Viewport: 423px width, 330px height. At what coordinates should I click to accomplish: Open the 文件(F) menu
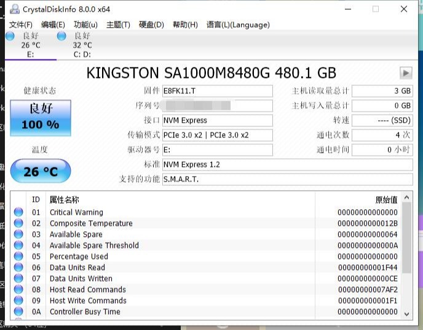click(20, 25)
